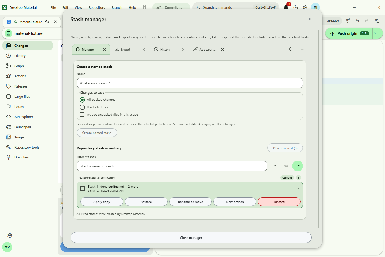
Task: Open History view in the left sidebar
Action: [28, 56]
